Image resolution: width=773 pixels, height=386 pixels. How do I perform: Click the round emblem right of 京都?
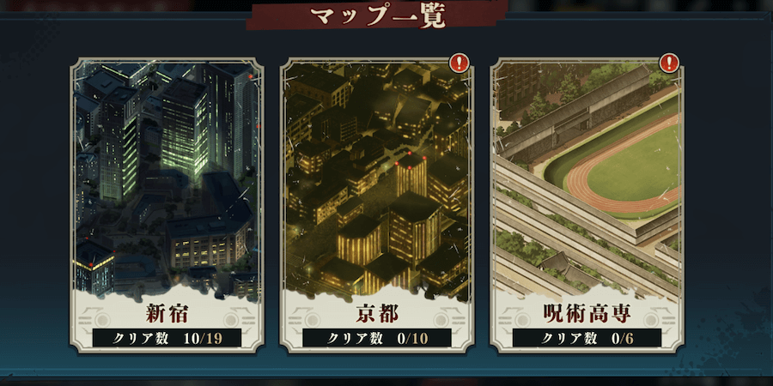coord(441,320)
